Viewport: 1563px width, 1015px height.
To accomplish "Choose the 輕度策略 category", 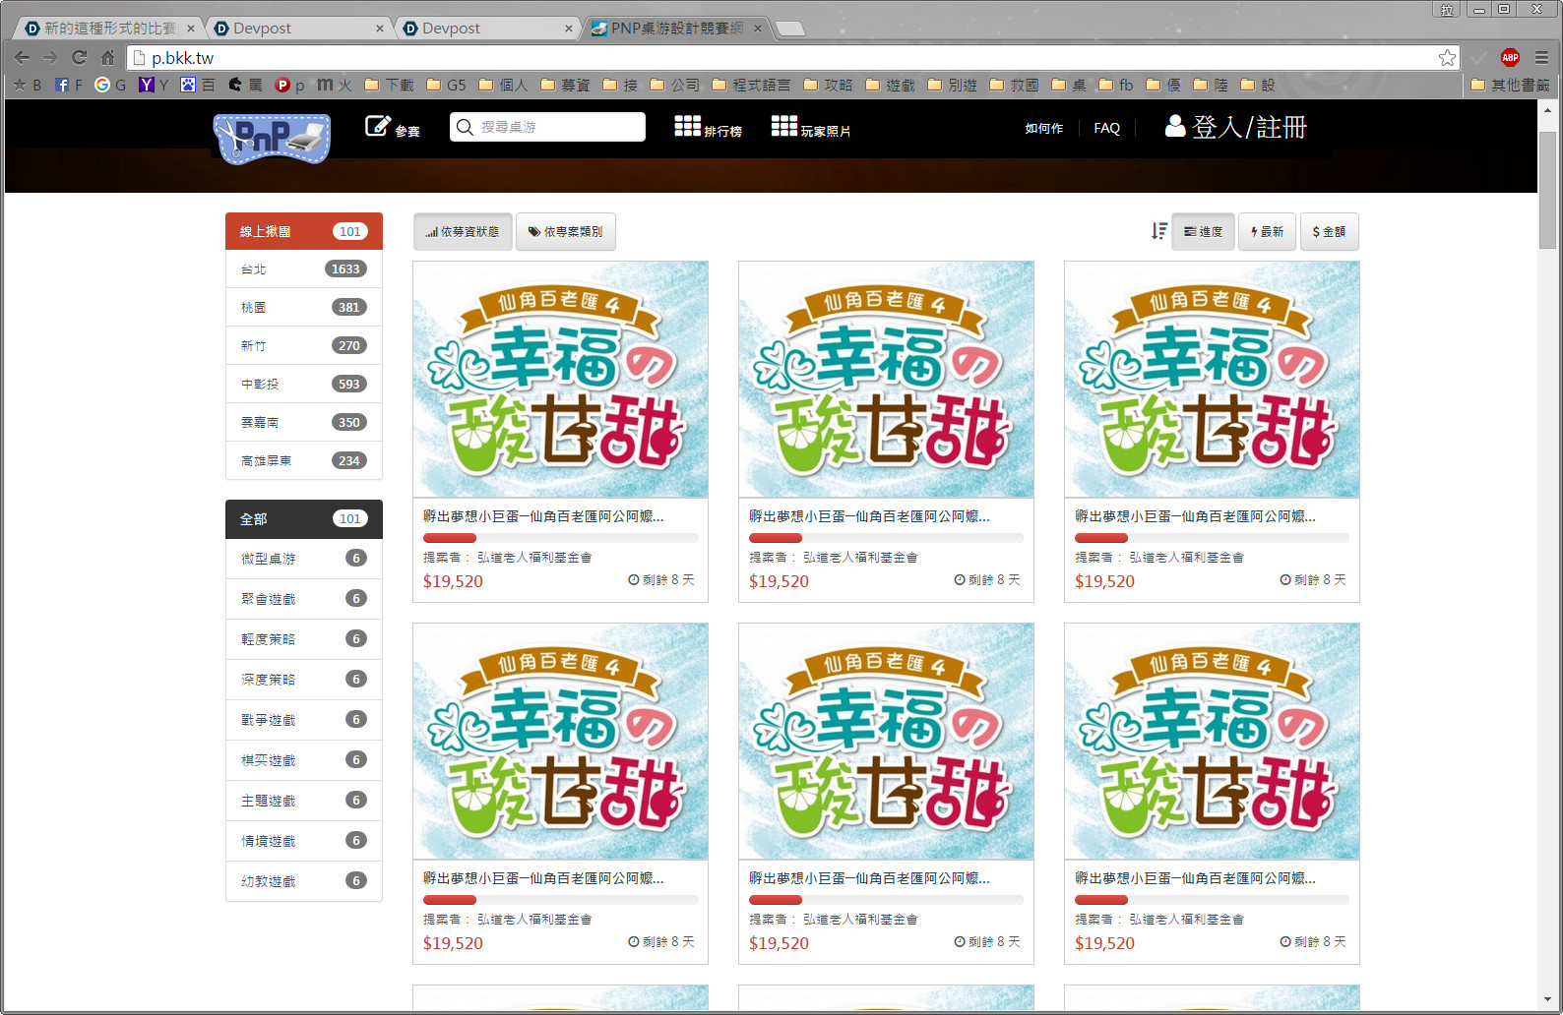I will click(304, 638).
